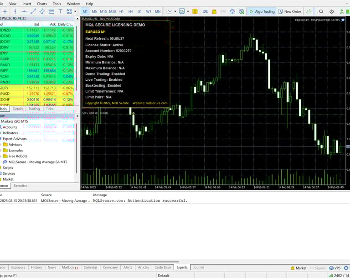Image resolution: width=350 pixels, height=278 pixels.
Task: Open the user account profile icon
Action: 332,11
